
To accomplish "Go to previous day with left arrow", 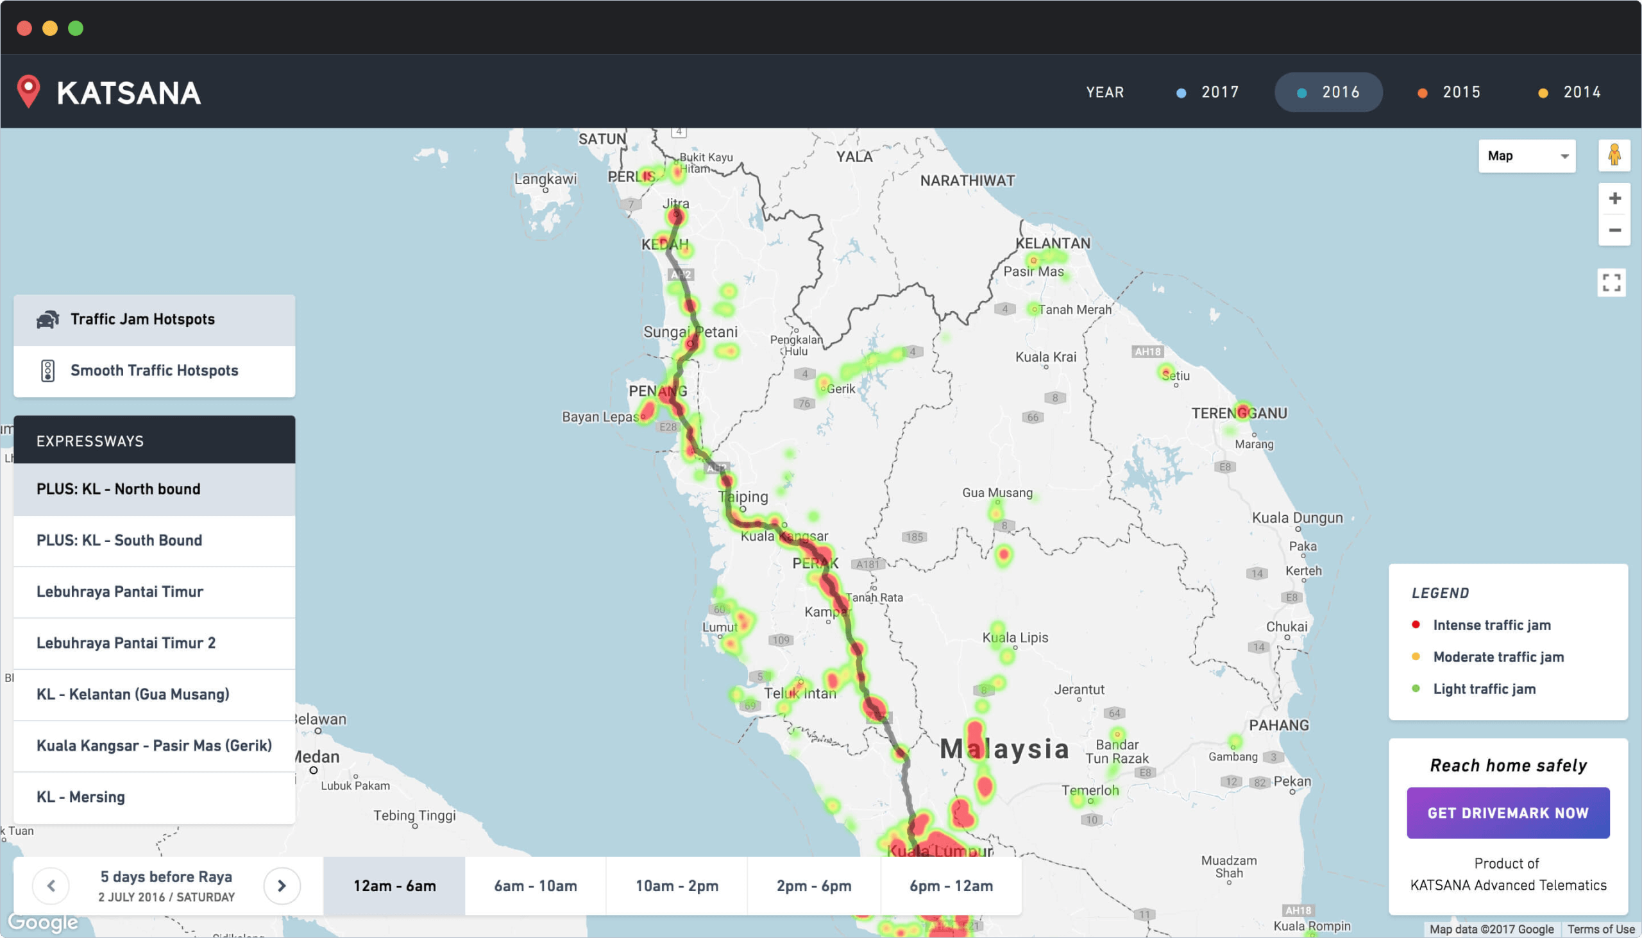I will pos(51,886).
